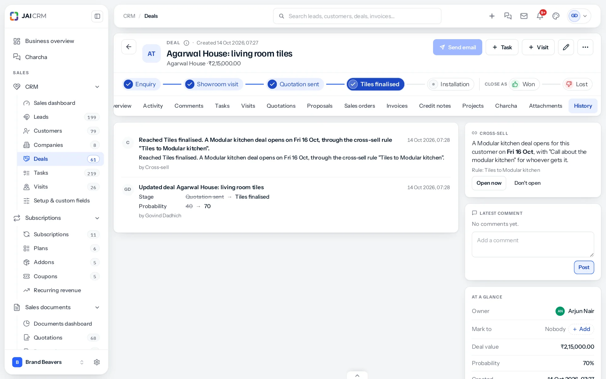This screenshot has height=379, width=606.
Task: Collapse the sidebar panel icon
Action: coord(97,16)
